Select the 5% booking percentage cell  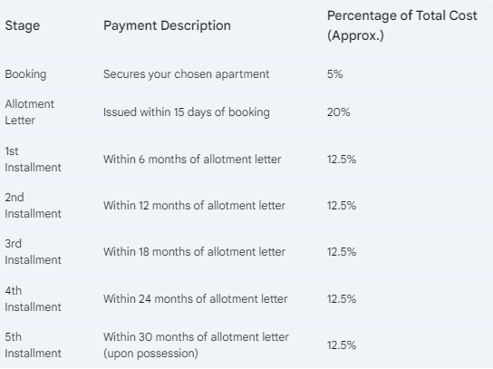point(334,74)
